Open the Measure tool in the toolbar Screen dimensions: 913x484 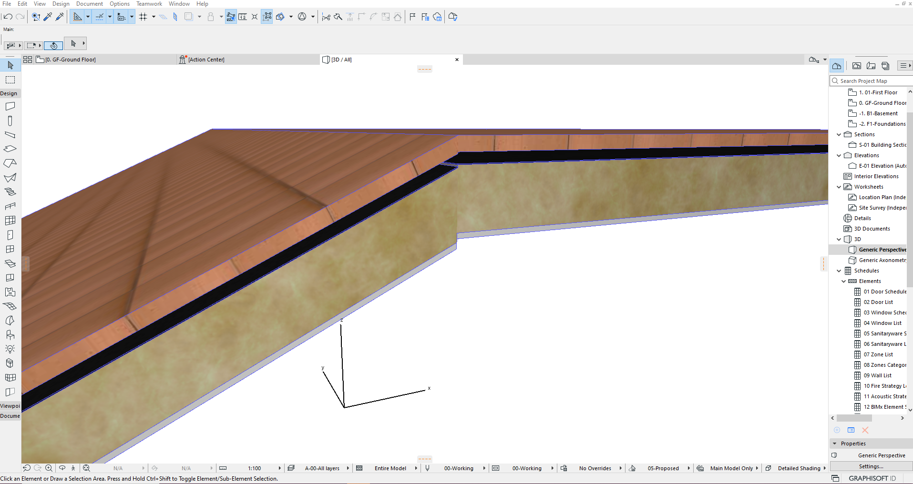pyautogui.click(x=243, y=17)
